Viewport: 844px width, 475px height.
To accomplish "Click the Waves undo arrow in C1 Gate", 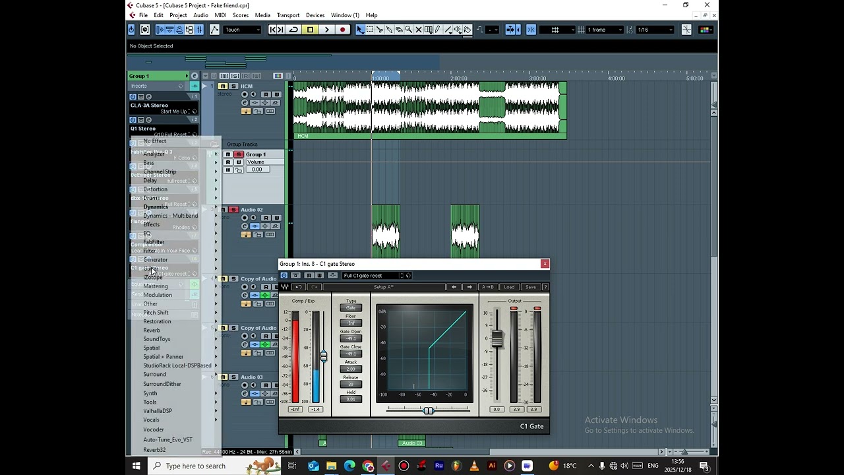I will (299, 287).
